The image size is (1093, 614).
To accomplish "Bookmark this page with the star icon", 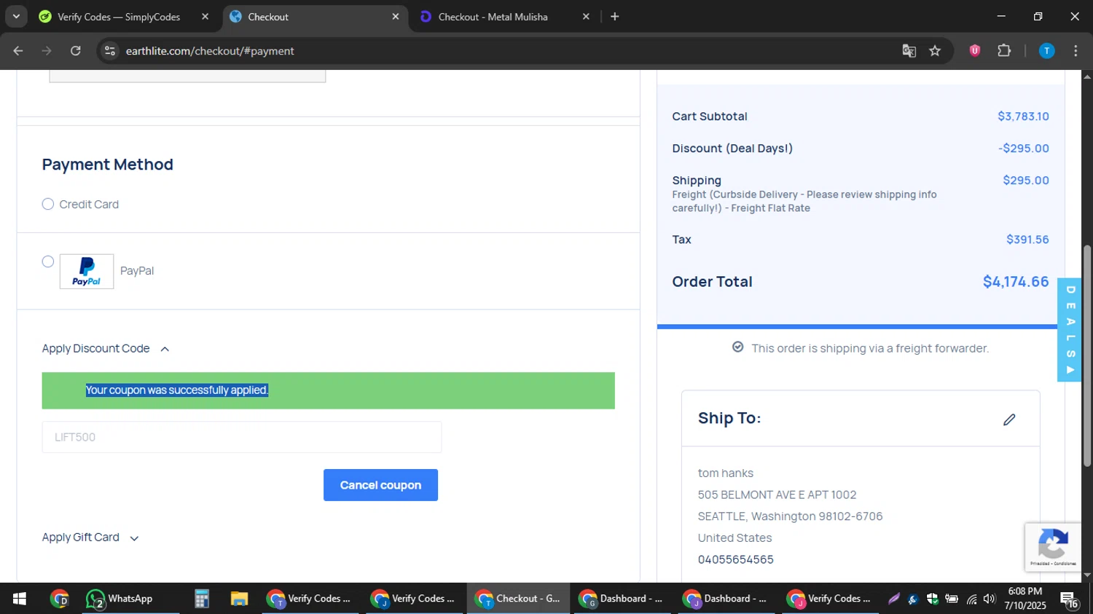I will [x=935, y=51].
